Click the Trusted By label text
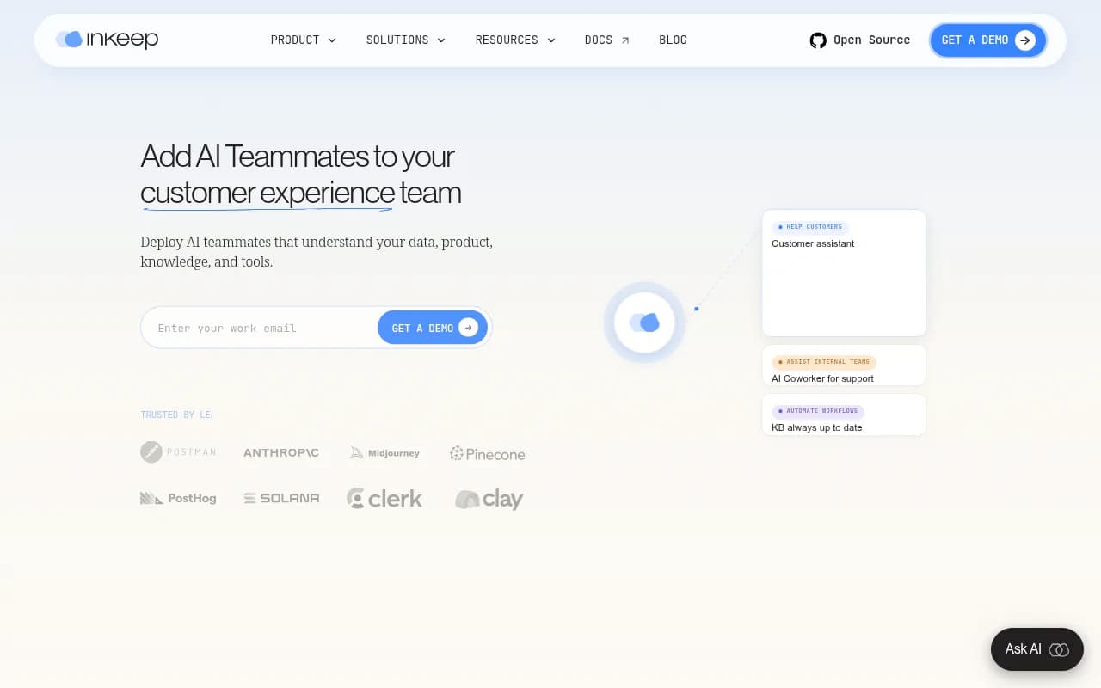This screenshot has width=1101, height=688. click(x=176, y=415)
